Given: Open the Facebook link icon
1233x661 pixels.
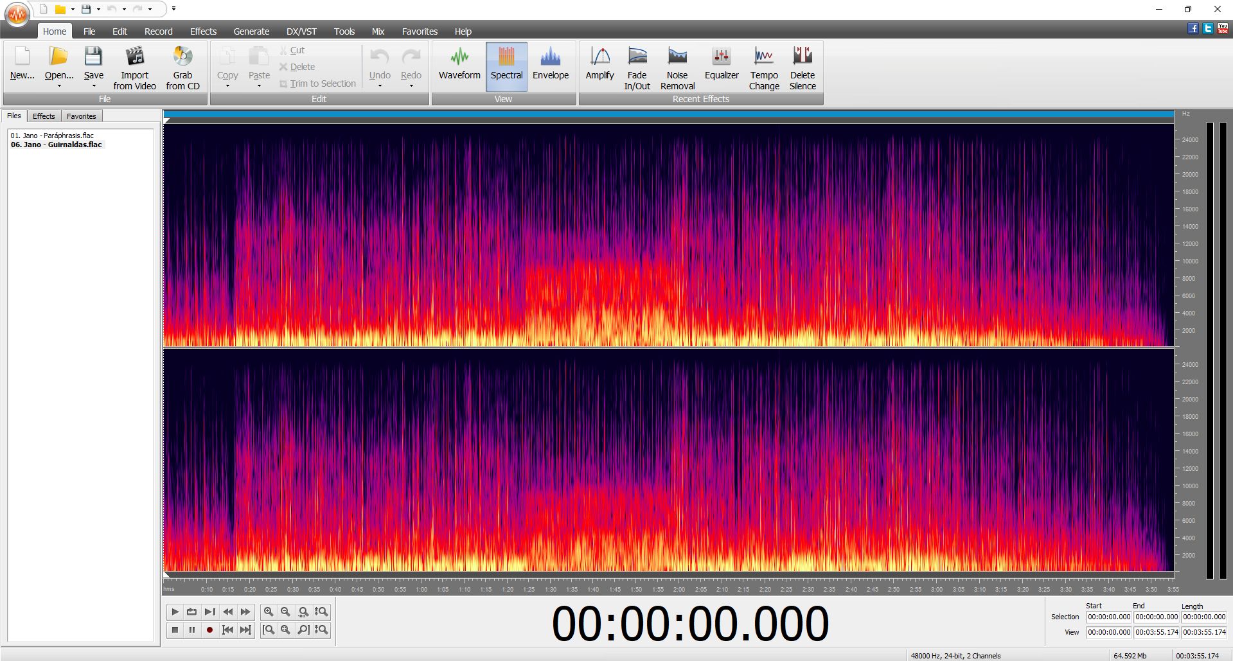Looking at the screenshot, I should point(1193,28).
